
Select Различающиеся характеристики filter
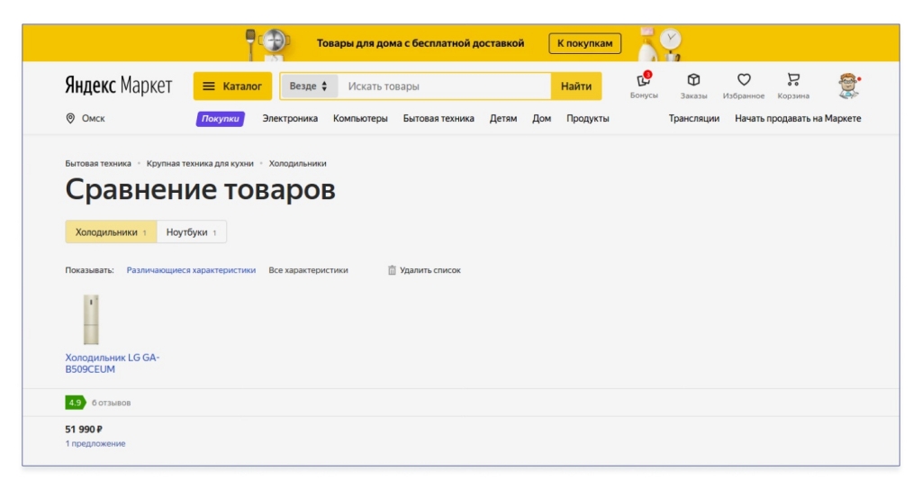click(x=191, y=270)
